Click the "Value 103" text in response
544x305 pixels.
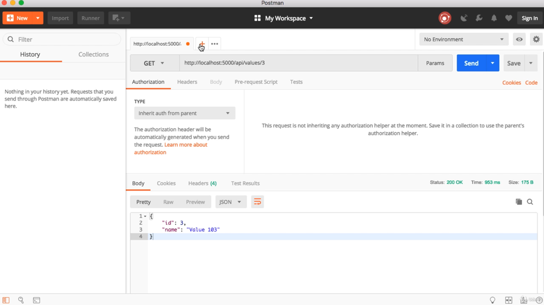(203, 229)
